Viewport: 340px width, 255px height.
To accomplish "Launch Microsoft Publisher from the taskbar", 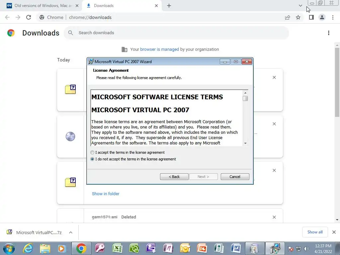I will [x=219, y=248].
